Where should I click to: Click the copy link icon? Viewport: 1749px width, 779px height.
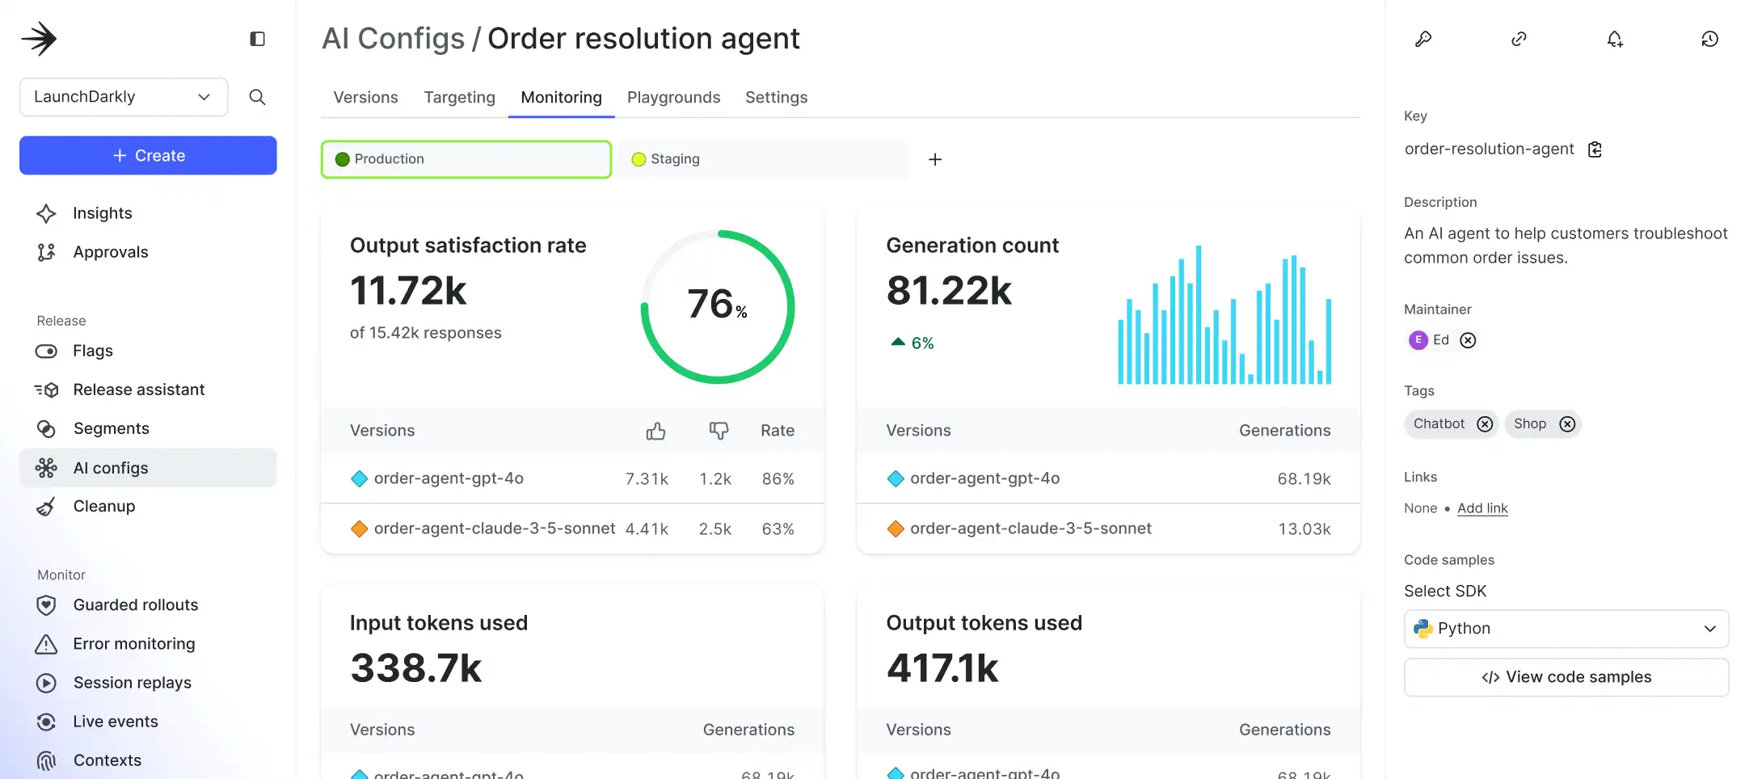click(1519, 39)
